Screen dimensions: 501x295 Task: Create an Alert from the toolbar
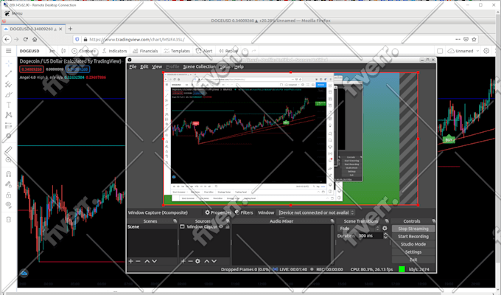pyautogui.click(x=204, y=51)
